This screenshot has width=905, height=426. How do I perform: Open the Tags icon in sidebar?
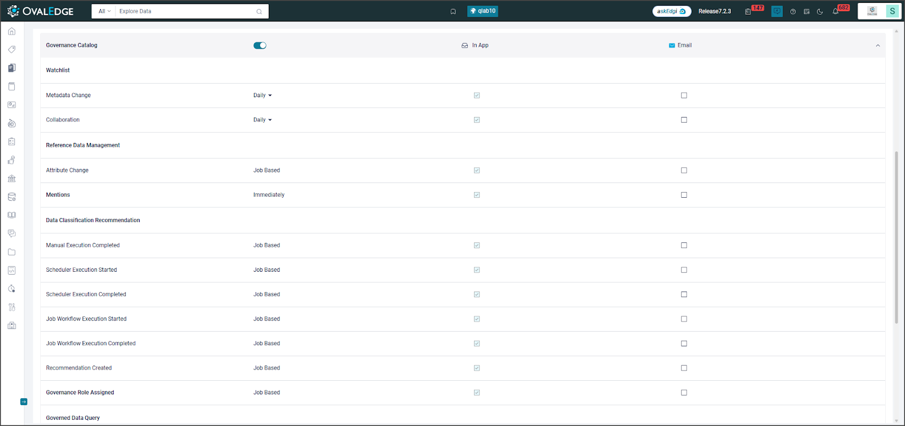click(12, 50)
